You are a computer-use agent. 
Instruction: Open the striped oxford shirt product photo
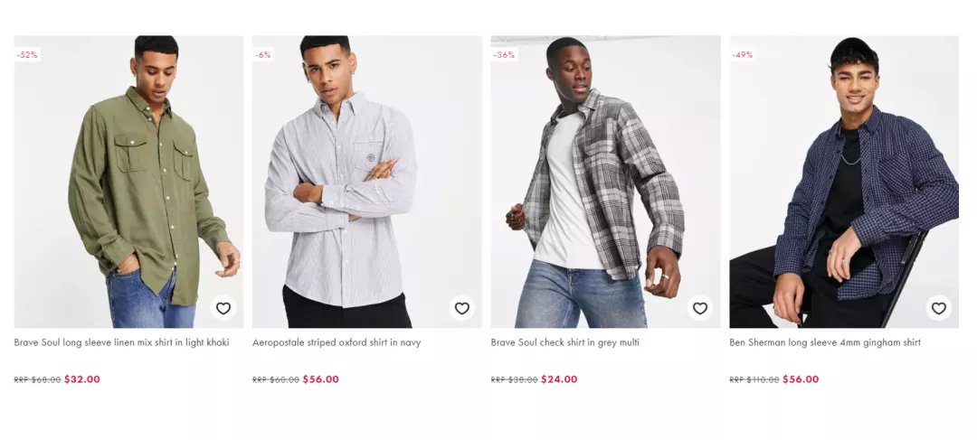coord(367,182)
